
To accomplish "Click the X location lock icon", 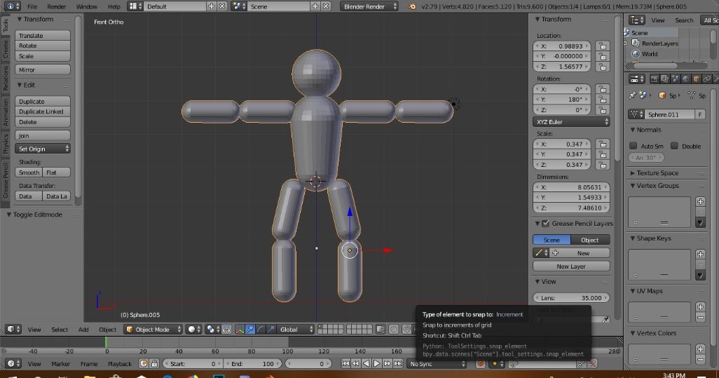I will pos(603,46).
